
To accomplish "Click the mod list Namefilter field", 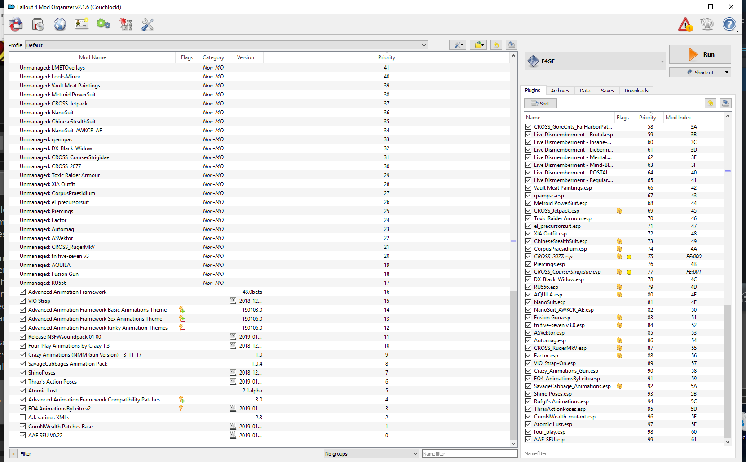I will click(x=469, y=454).
